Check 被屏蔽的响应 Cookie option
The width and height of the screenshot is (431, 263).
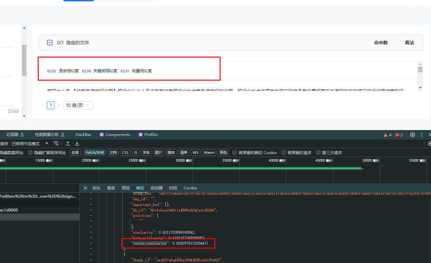tap(235, 152)
